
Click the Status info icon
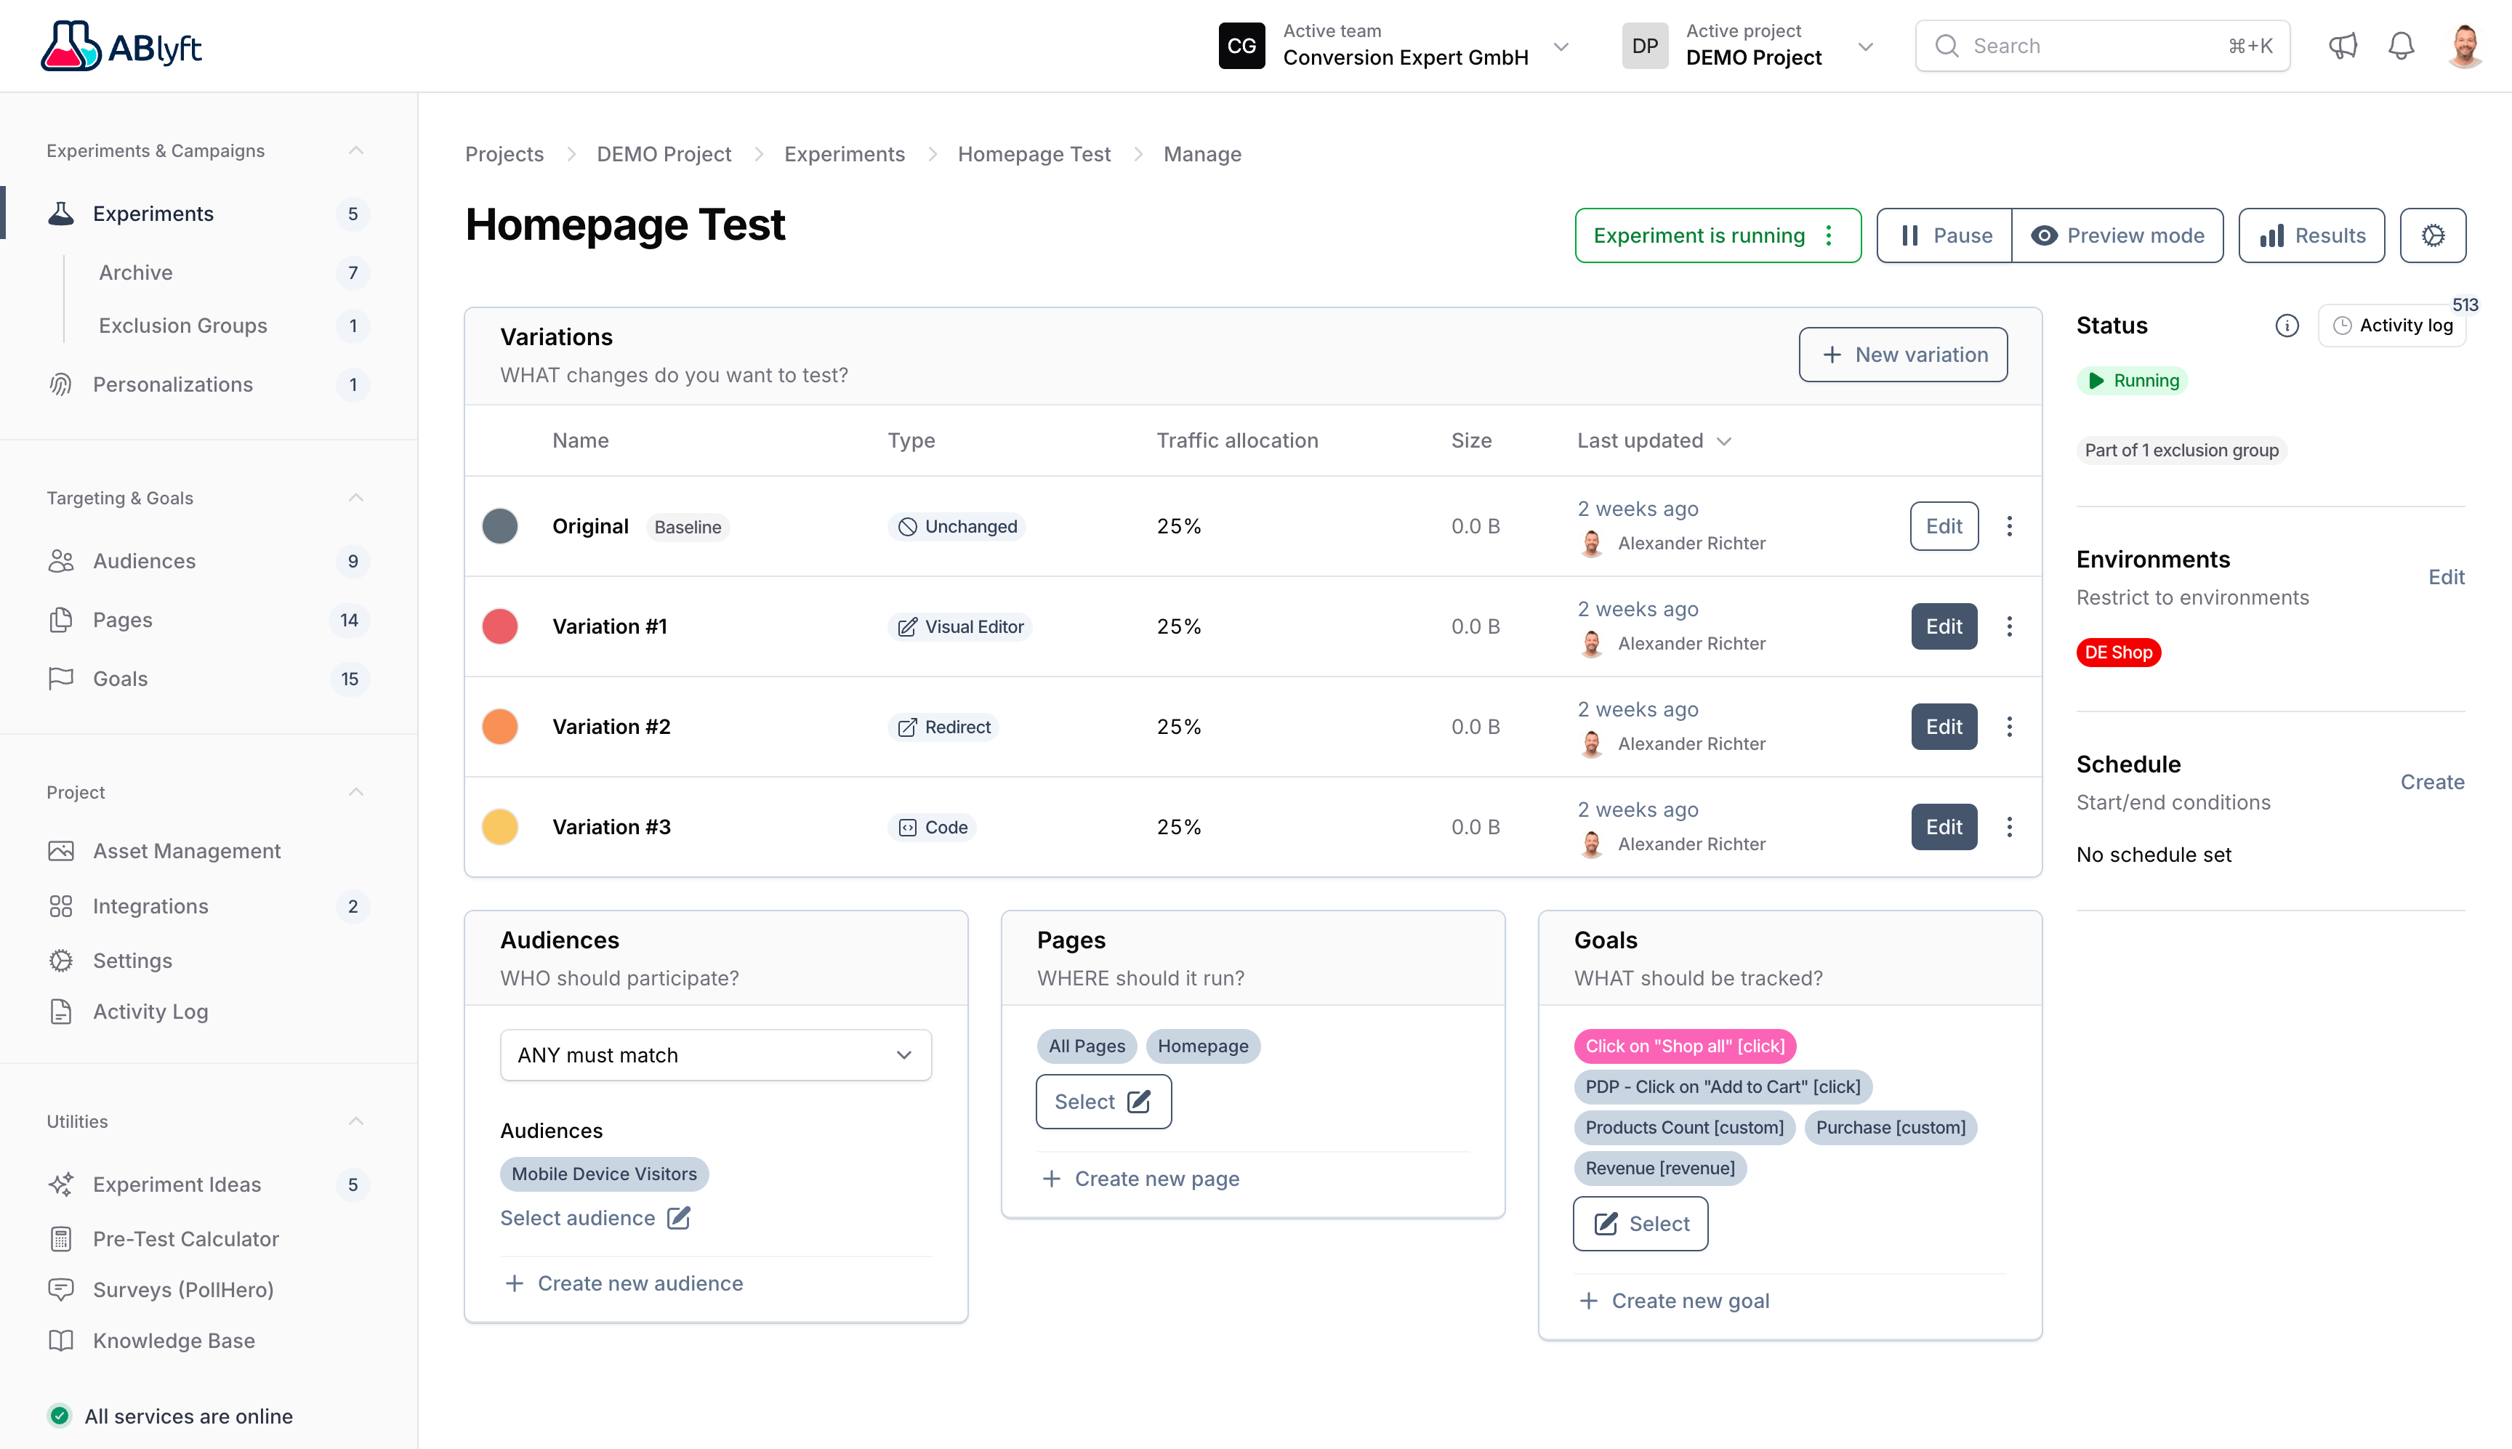(2287, 326)
